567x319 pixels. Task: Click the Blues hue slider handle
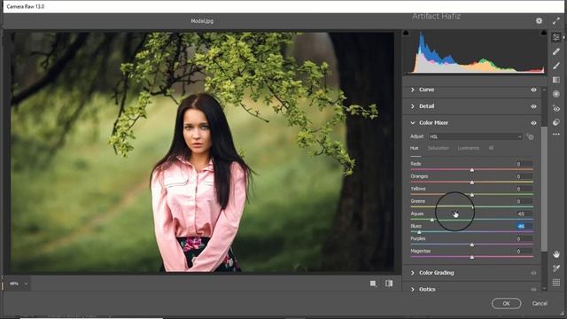pos(419,232)
